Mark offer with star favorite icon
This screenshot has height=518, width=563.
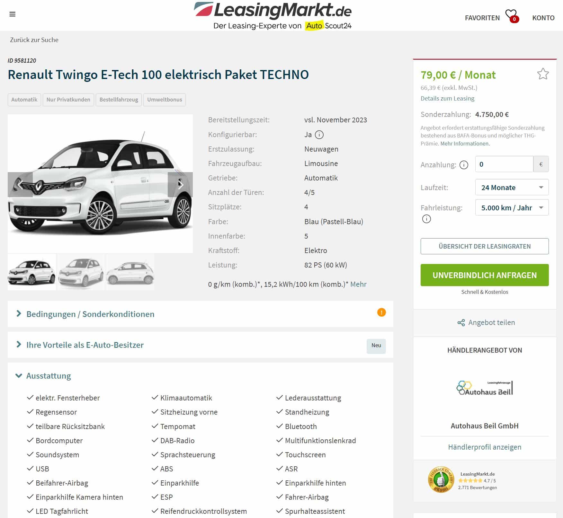coord(543,74)
